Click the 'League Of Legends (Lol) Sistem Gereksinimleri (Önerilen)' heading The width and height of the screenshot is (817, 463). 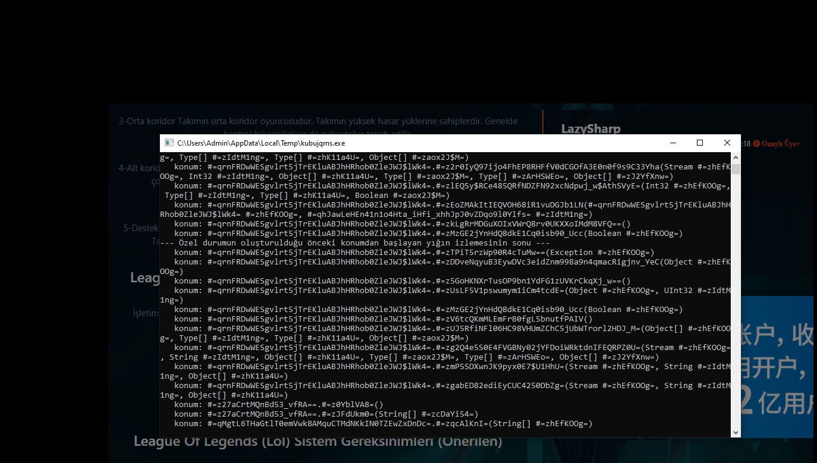[x=318, y=442]
